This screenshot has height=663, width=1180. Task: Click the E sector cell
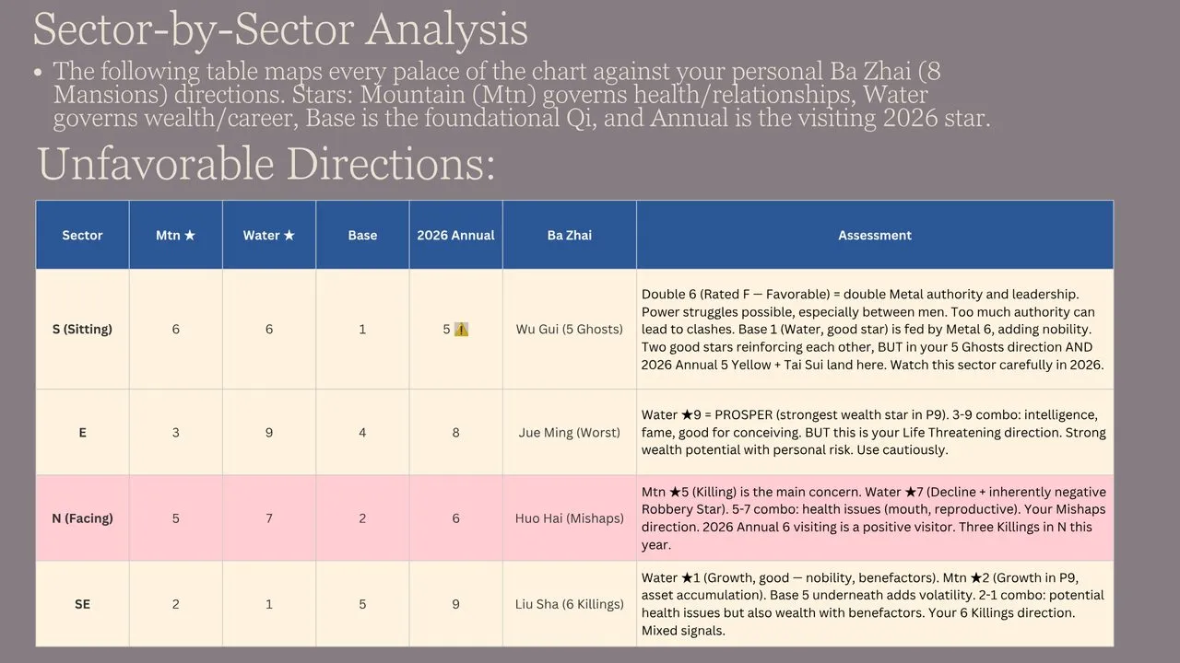(82, 432)
